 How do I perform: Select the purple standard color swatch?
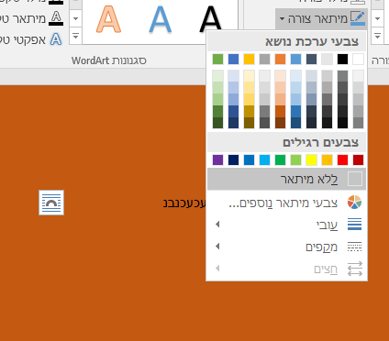[x=217, y=159]
